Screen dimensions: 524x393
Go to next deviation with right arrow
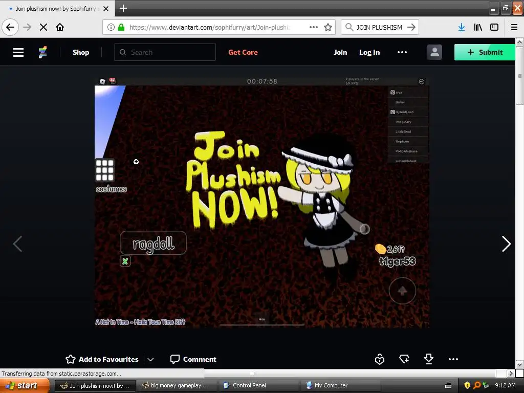[506, 244]
